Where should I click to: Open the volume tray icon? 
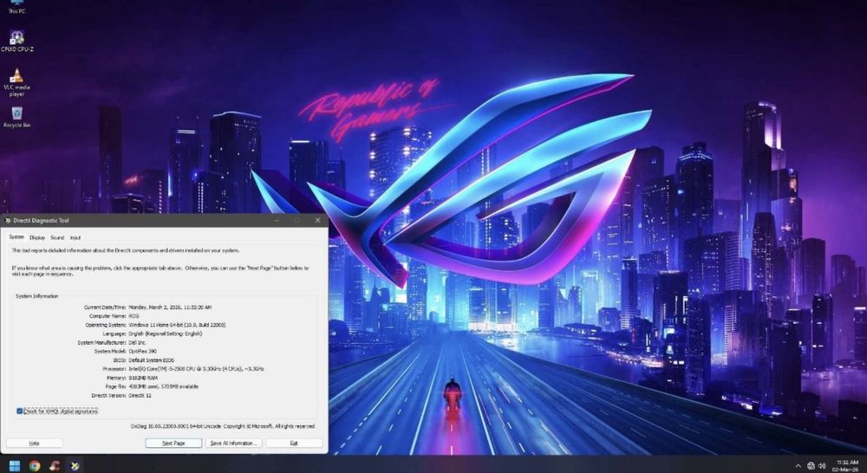822,466
